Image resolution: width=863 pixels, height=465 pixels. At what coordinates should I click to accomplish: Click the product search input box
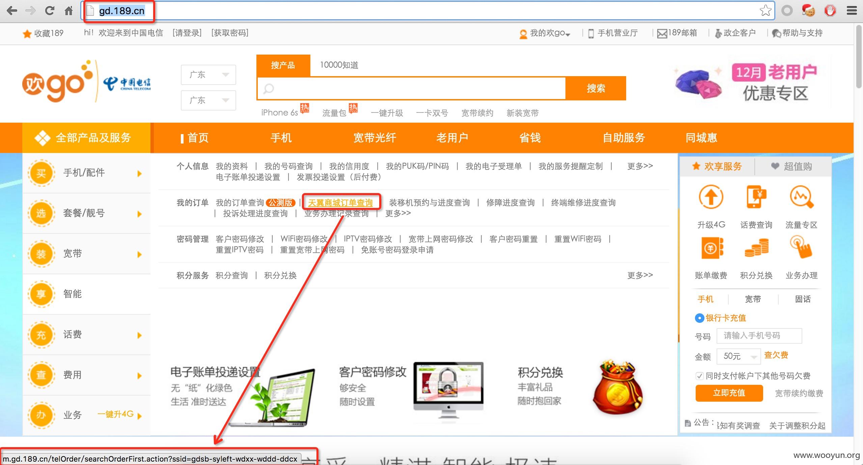pos(411,89)
